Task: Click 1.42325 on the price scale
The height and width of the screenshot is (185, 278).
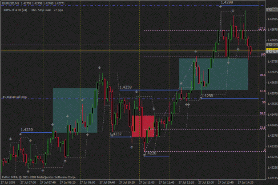Action: pyautogui.click(x=273, y=146)
